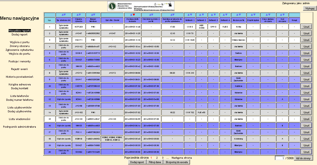The width and height of the screenshot is (317, 165).
Task: Delete row 20 with Usuń button
Action: tap(306, 152)
